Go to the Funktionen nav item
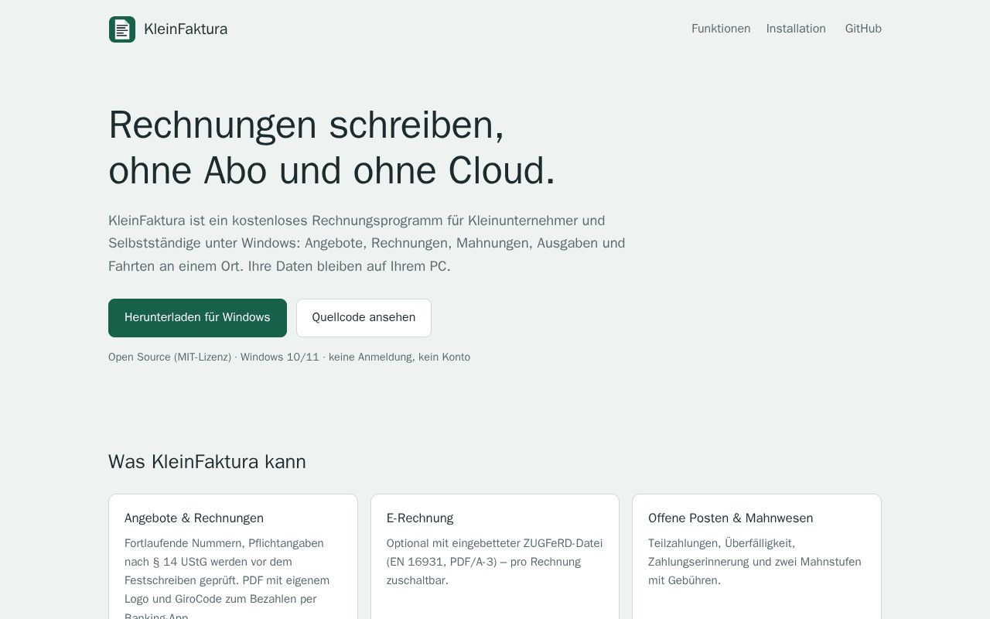This screenshot has height=619, width=990. (x=721, y=29)
